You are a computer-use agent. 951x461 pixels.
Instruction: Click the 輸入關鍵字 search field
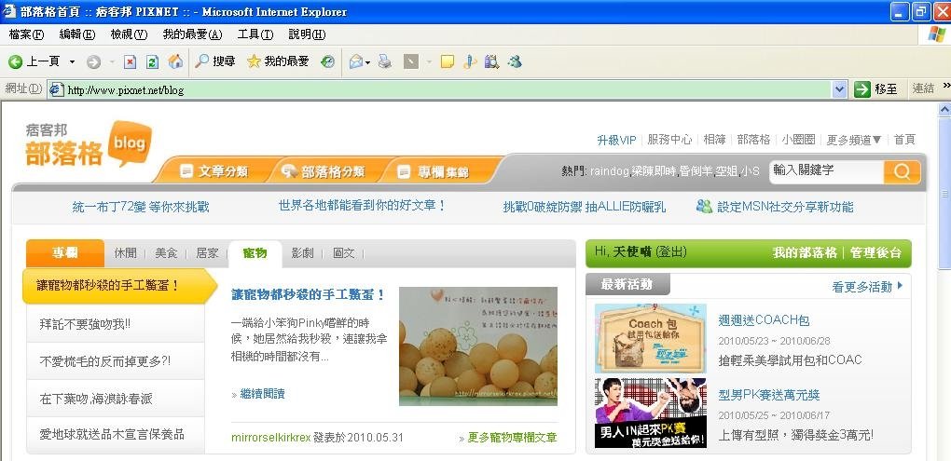click(x=826, y=171)
